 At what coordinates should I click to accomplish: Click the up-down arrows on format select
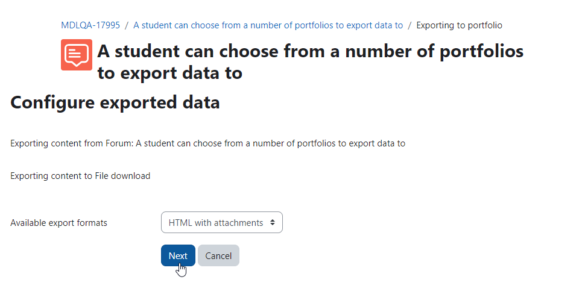pos(273,222)
